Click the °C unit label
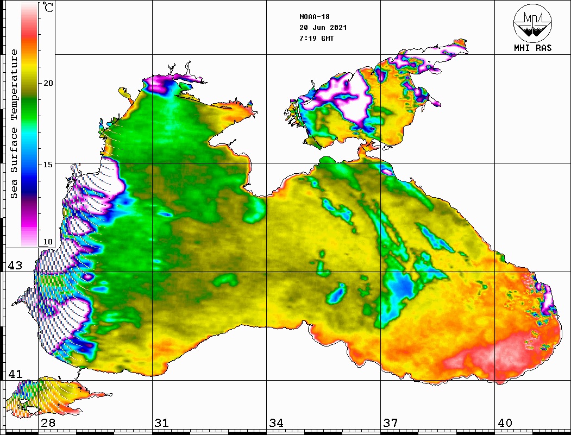 pyautogui.click(x=48, y=7)
